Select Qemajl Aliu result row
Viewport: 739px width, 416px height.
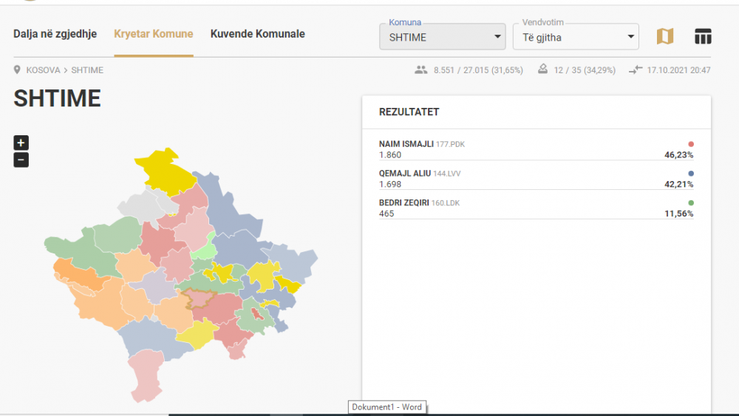point(536,179)
